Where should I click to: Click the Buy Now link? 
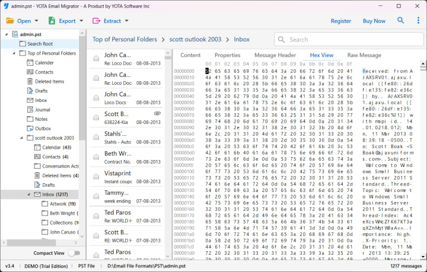coord(374,21)
